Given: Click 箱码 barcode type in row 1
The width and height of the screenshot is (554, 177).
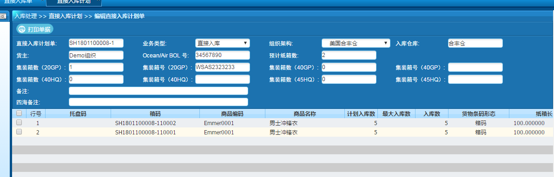Looking at the screenshot, I should tap(481, 123).
